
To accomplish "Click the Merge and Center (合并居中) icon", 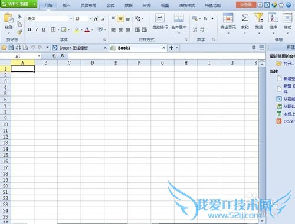I will [179, 18].
